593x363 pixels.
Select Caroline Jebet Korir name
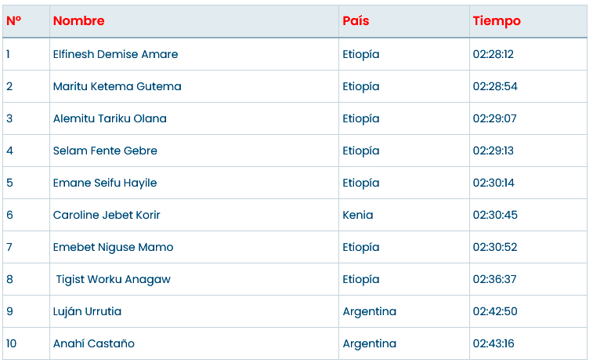click(107, 215)
